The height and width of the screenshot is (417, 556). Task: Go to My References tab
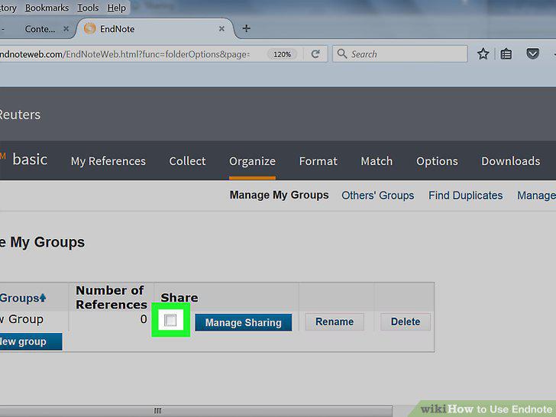point(108,161)
